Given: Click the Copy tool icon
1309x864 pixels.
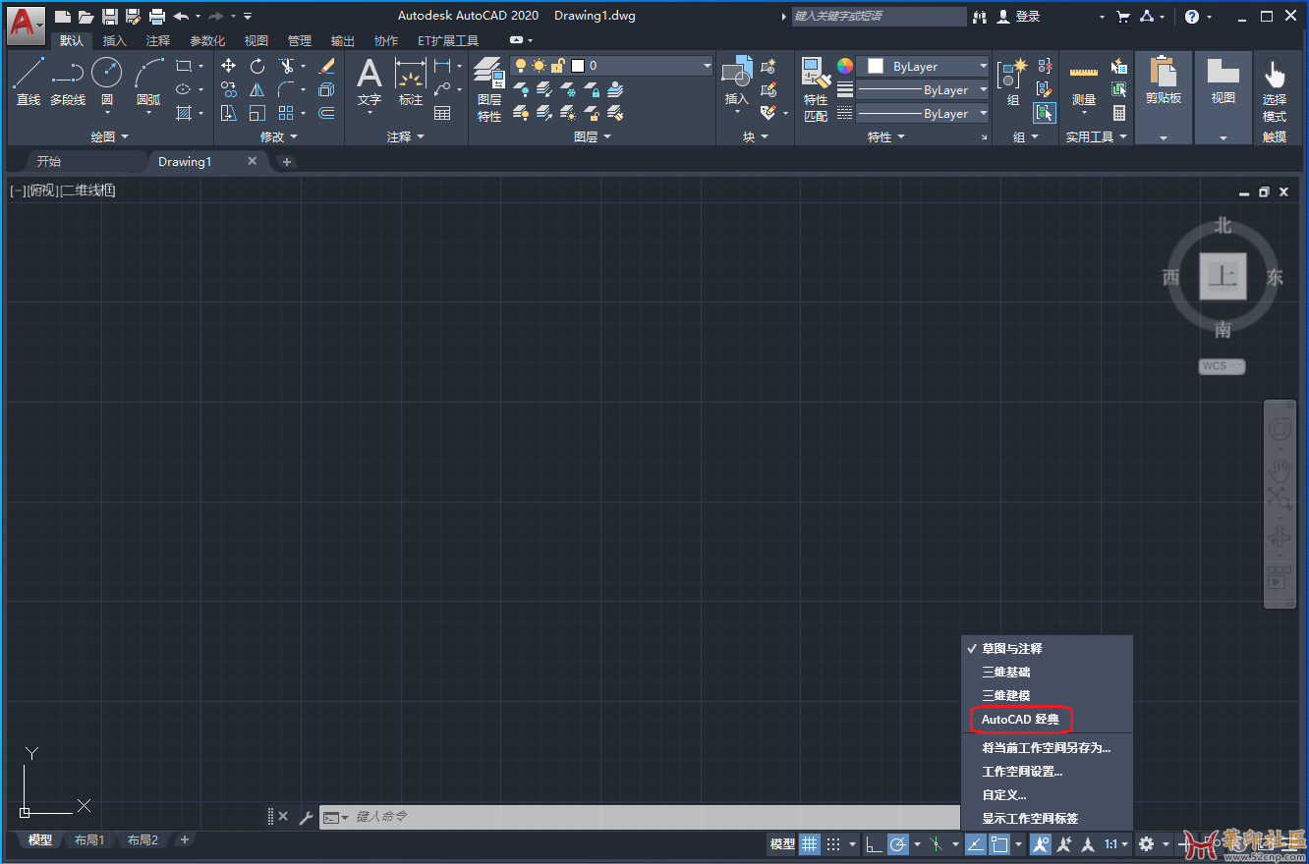Looking at the screenshot, I should pos(228,89).
